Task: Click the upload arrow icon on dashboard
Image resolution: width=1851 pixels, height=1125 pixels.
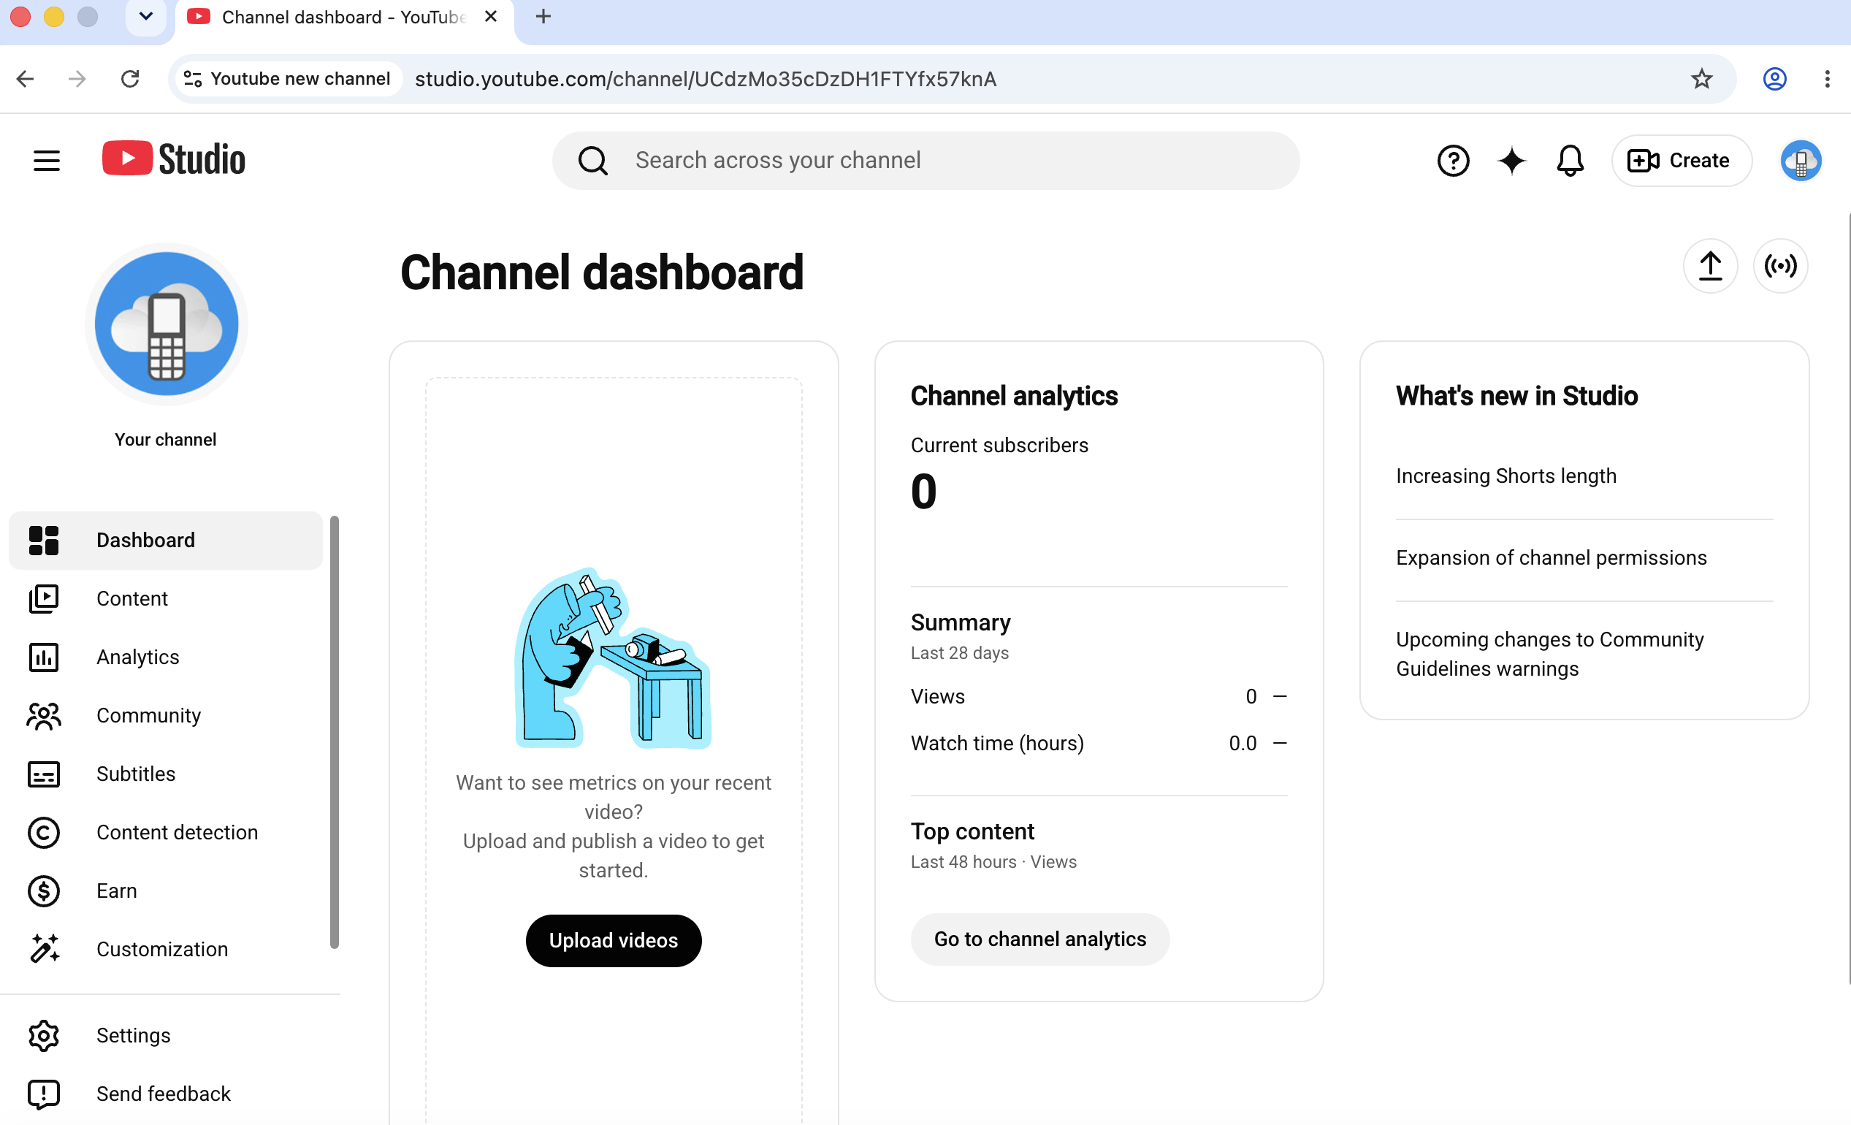Action: [x=1711, y=265]
